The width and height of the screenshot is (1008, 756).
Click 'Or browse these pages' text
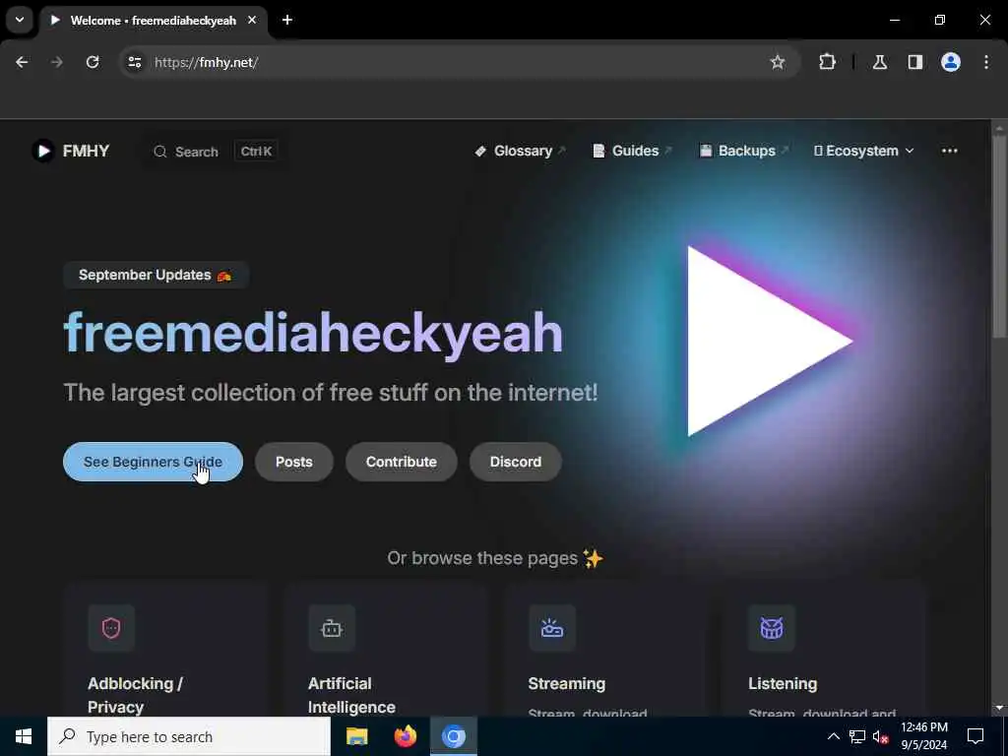[x=482, y=558]
